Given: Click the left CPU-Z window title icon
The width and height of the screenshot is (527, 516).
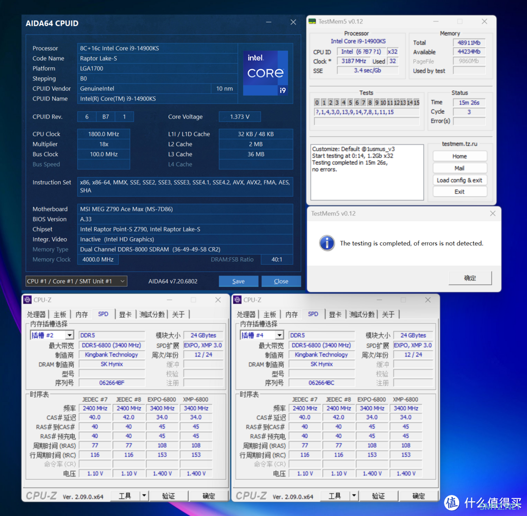Looking at the screenshot, I should (27, 300).
